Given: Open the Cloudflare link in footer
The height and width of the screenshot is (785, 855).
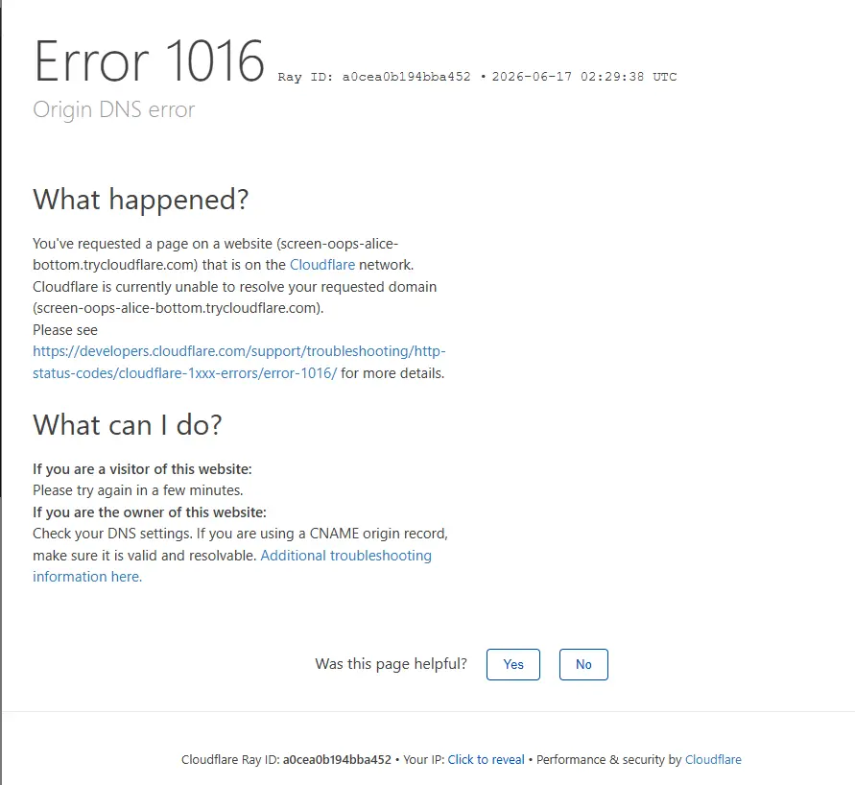Looking at the screenshot, I should click(x=713, y=759).
